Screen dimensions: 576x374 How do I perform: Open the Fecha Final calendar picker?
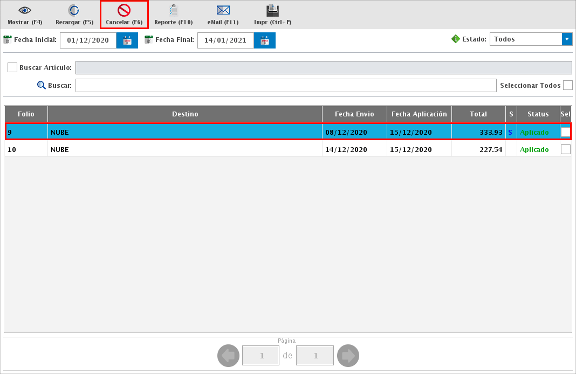265,40
